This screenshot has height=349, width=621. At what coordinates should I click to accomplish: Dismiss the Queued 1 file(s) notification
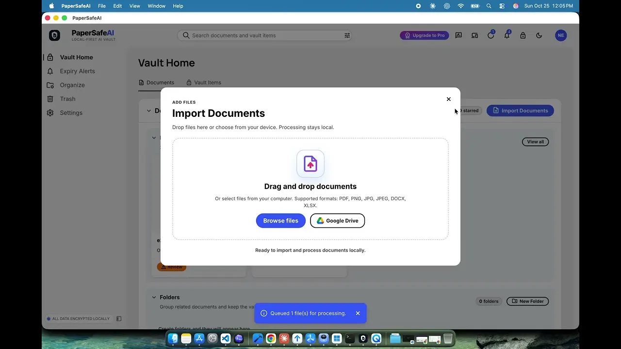click(x=358, y=313)
